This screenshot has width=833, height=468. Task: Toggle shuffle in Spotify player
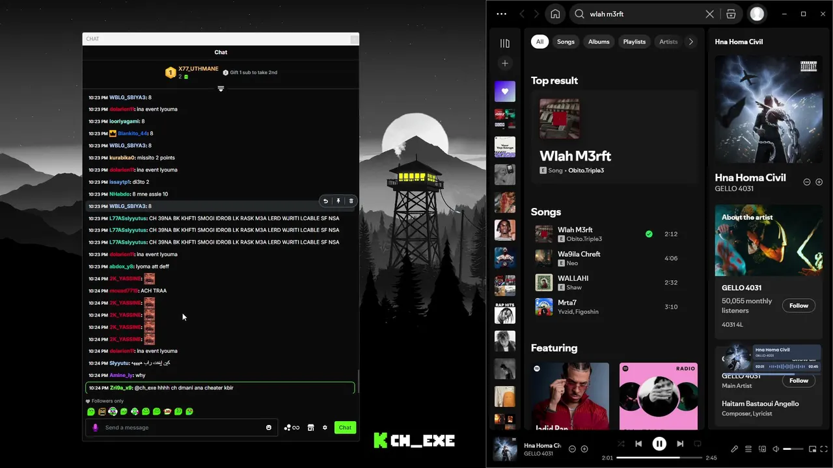pyautogui.click(x=620, y=444)
